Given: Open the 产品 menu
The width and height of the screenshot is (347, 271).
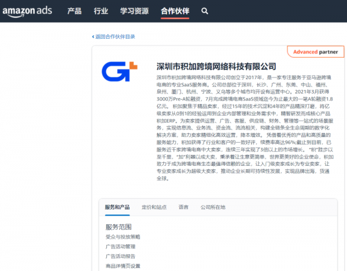Looking at the screenshot, I should click(75, 11).
